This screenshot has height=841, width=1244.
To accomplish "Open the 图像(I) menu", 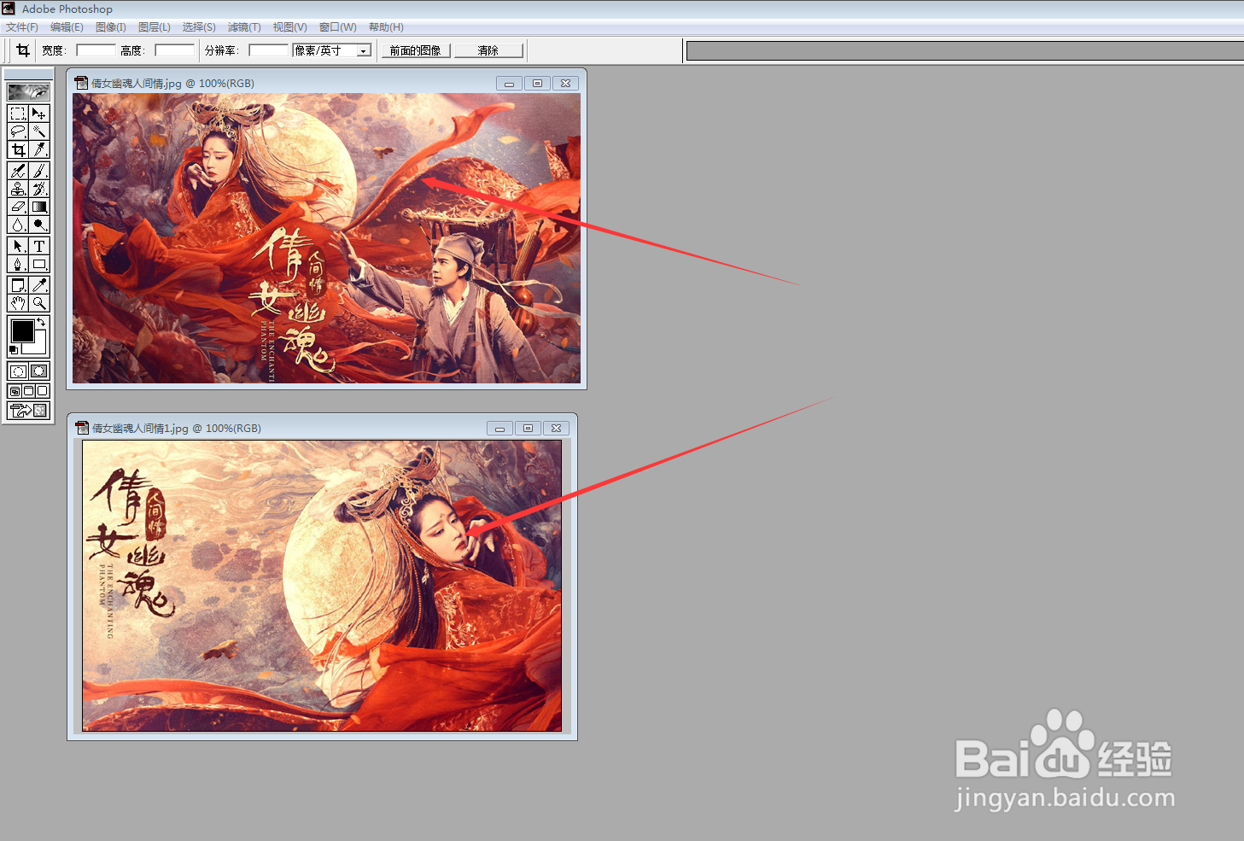I will (111, 27).
